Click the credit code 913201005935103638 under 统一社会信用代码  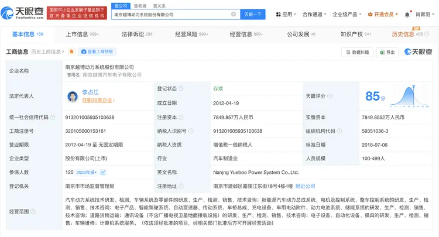click(90, 118)
